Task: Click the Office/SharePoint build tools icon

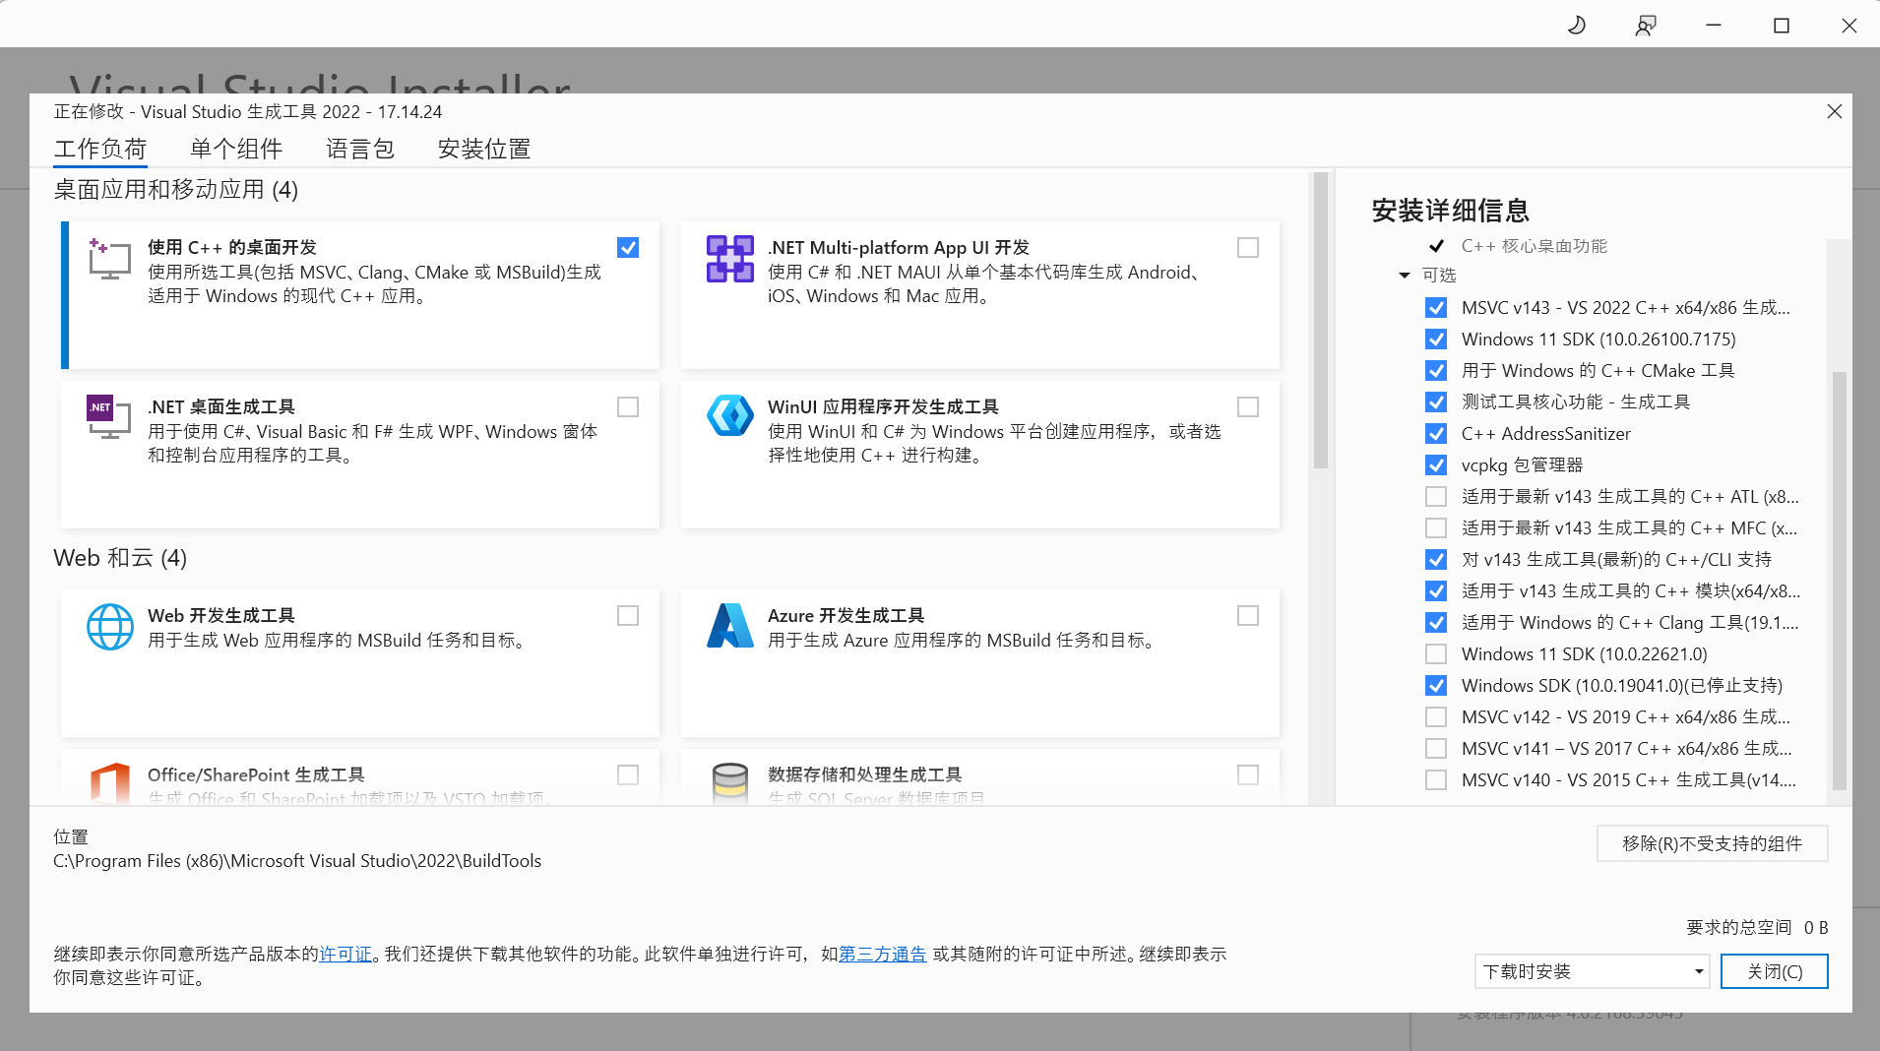Action: (x=109, y=784)
